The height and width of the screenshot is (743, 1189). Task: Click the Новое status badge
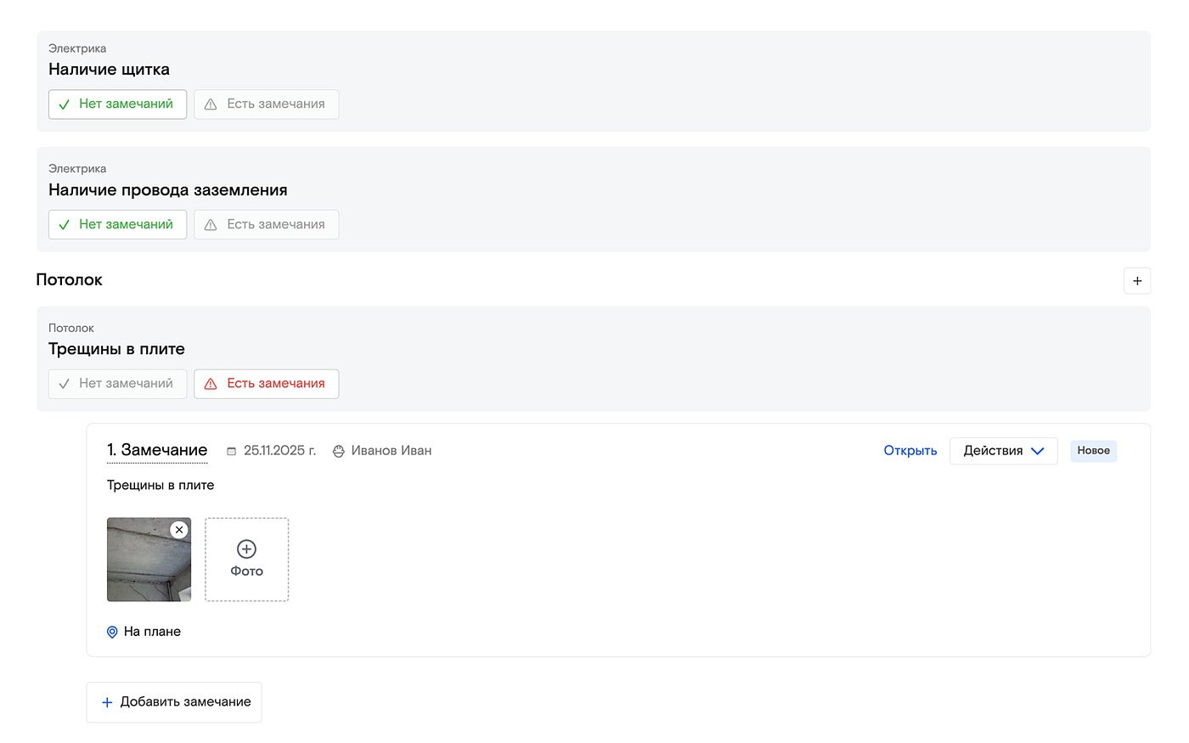click(1093, 451)
